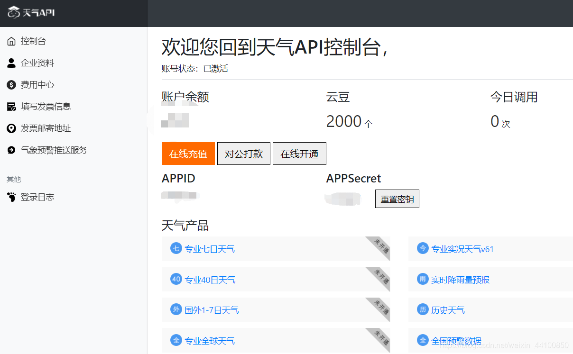The height and width of the screenshot is (354, 573).
Task: Click the 未开通 ribbon on 专业全球天气
Action: tap(379, 338)
